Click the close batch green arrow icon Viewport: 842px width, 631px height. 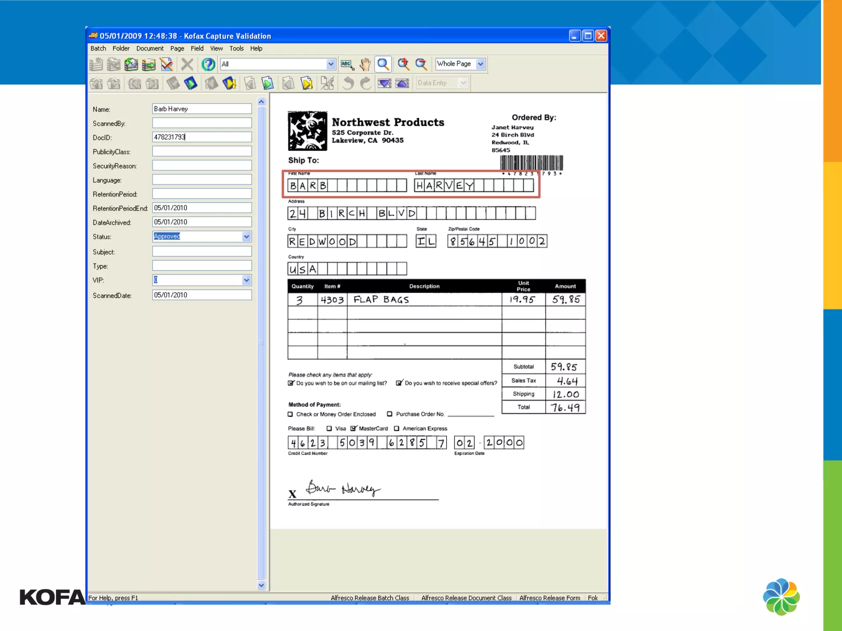point(149,64)
